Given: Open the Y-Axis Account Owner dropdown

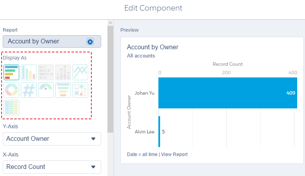Looking at the screenshot, I should coord(52,139).
